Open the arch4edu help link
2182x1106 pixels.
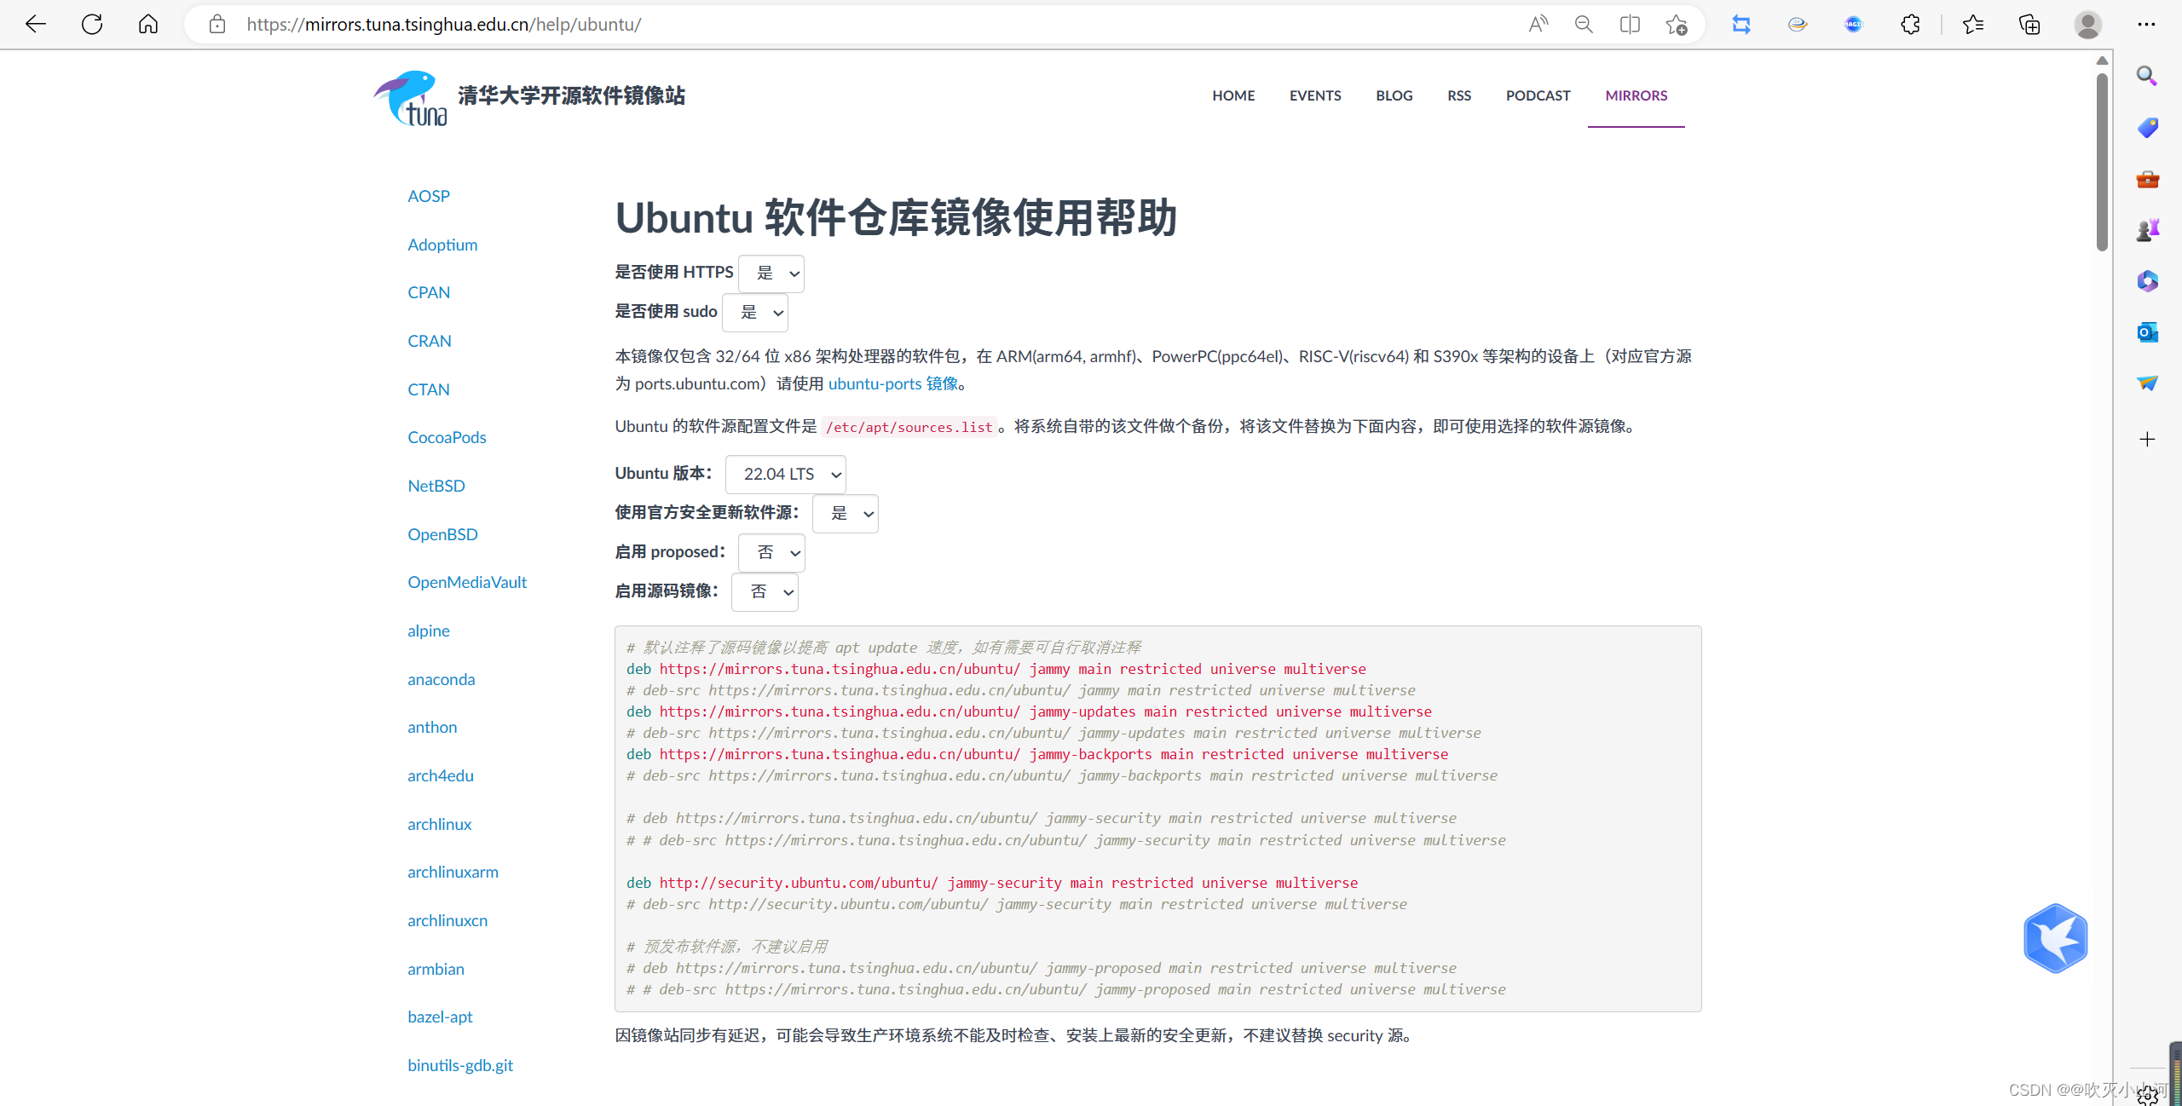pyautogui.click(x=441, y=776)
